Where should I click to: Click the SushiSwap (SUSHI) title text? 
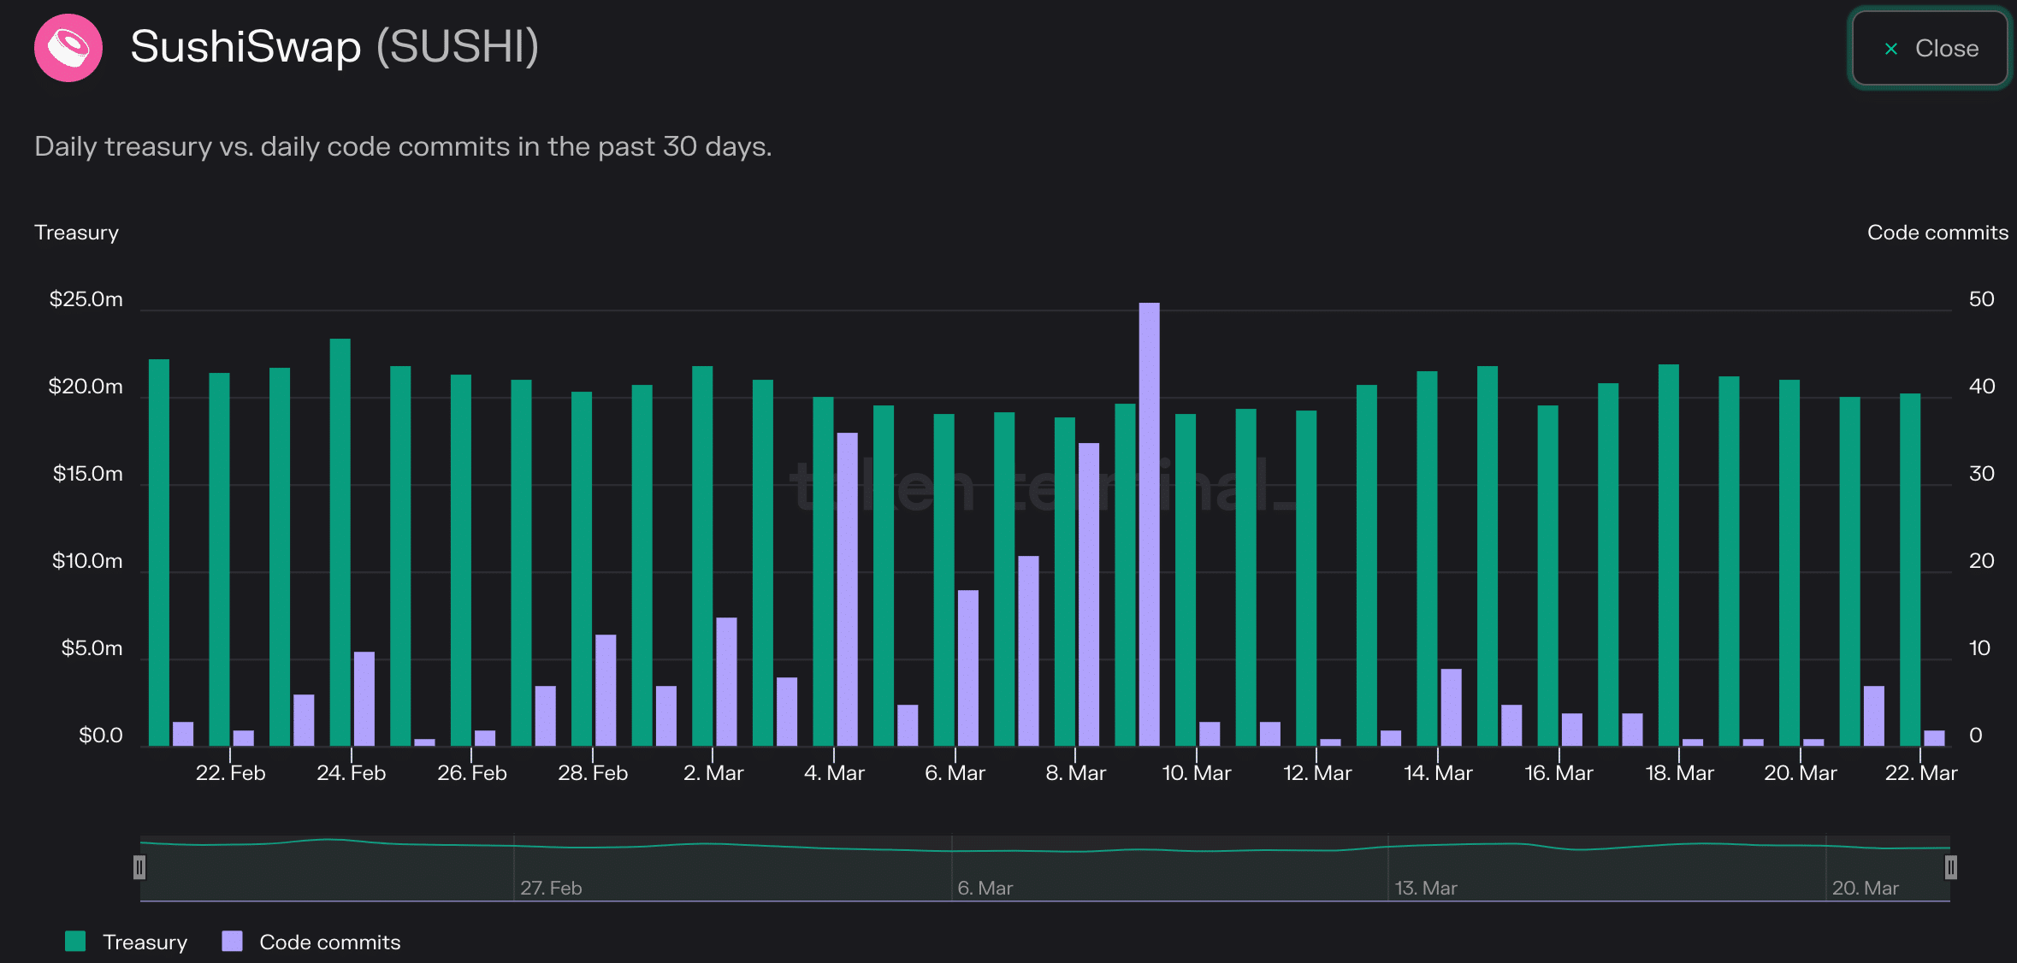pyautogui.click(x=334, y=46)
